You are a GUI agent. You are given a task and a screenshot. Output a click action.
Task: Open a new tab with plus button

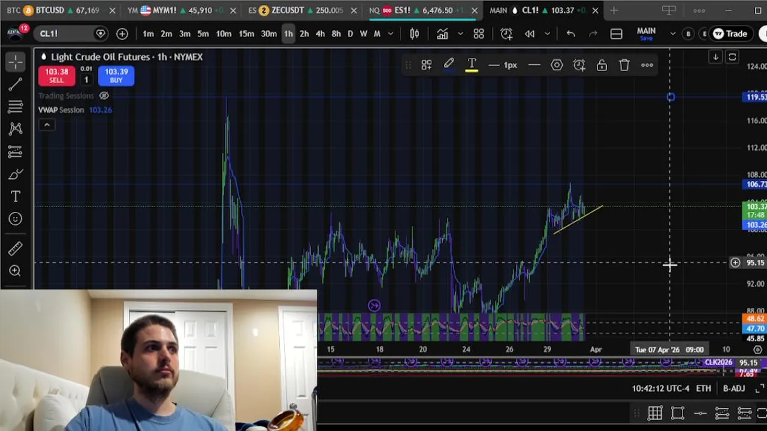pyautogui.click(x=614, y=10)
